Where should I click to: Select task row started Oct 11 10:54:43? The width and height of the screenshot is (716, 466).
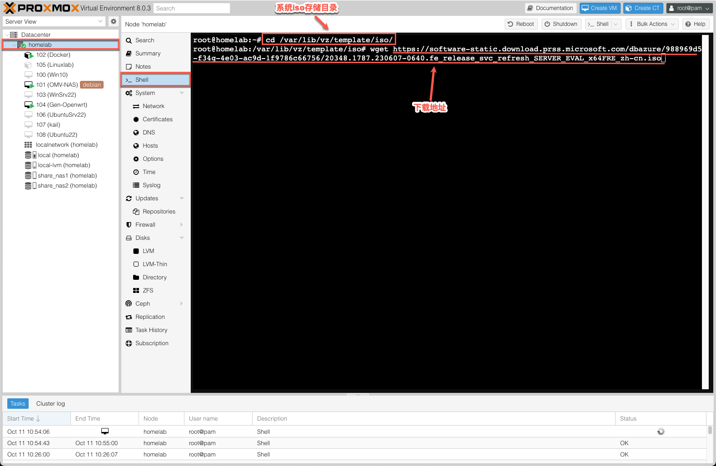click(354, 443)
